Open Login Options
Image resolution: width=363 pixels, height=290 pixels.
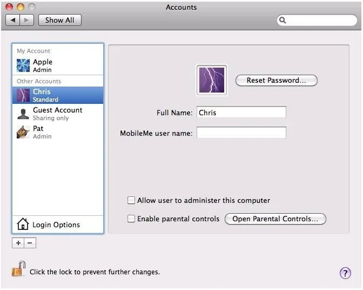pos(58,225)
